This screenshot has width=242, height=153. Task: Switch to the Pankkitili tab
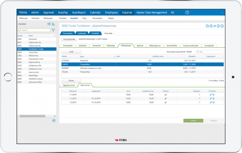pyautogui.click(x=95, y=33)
